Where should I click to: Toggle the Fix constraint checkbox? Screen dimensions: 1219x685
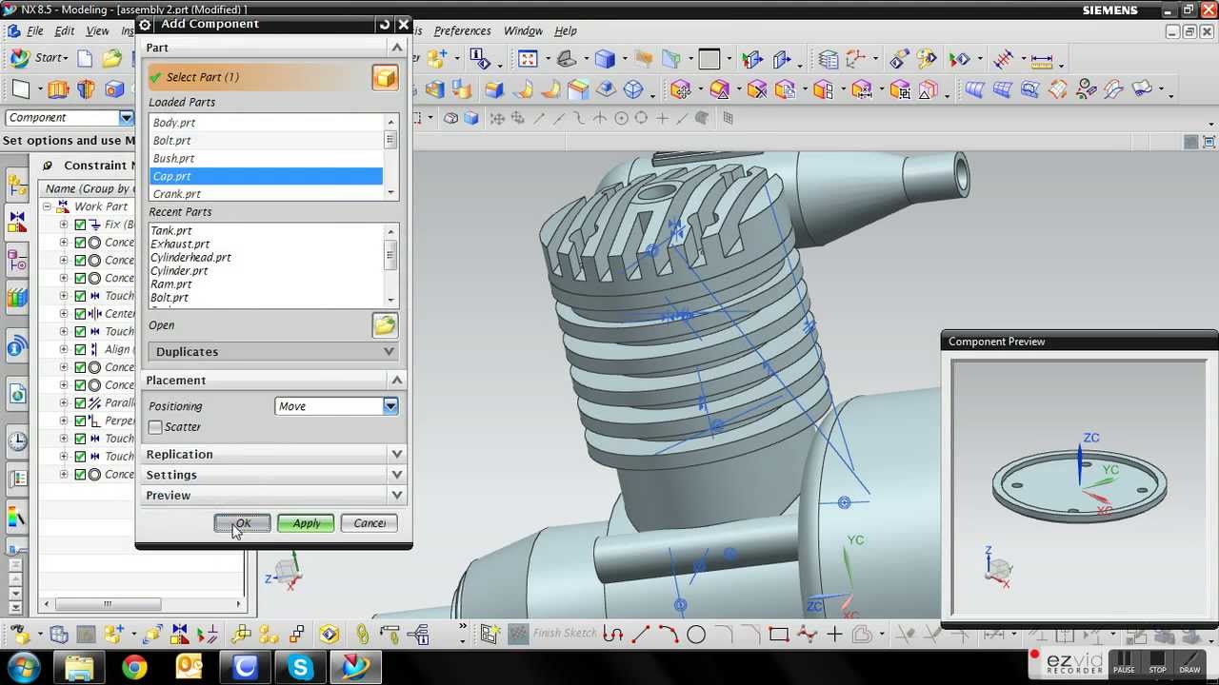(80, 225)
